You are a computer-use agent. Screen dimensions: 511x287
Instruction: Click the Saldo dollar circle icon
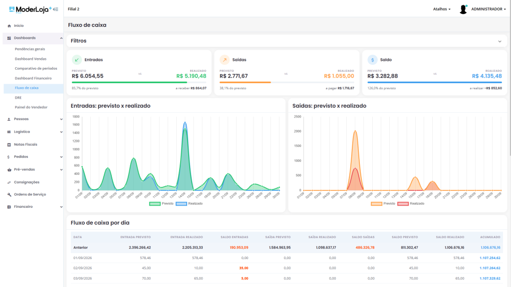point(372,60)
